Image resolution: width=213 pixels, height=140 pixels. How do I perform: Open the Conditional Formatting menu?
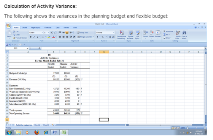[121, 35]
